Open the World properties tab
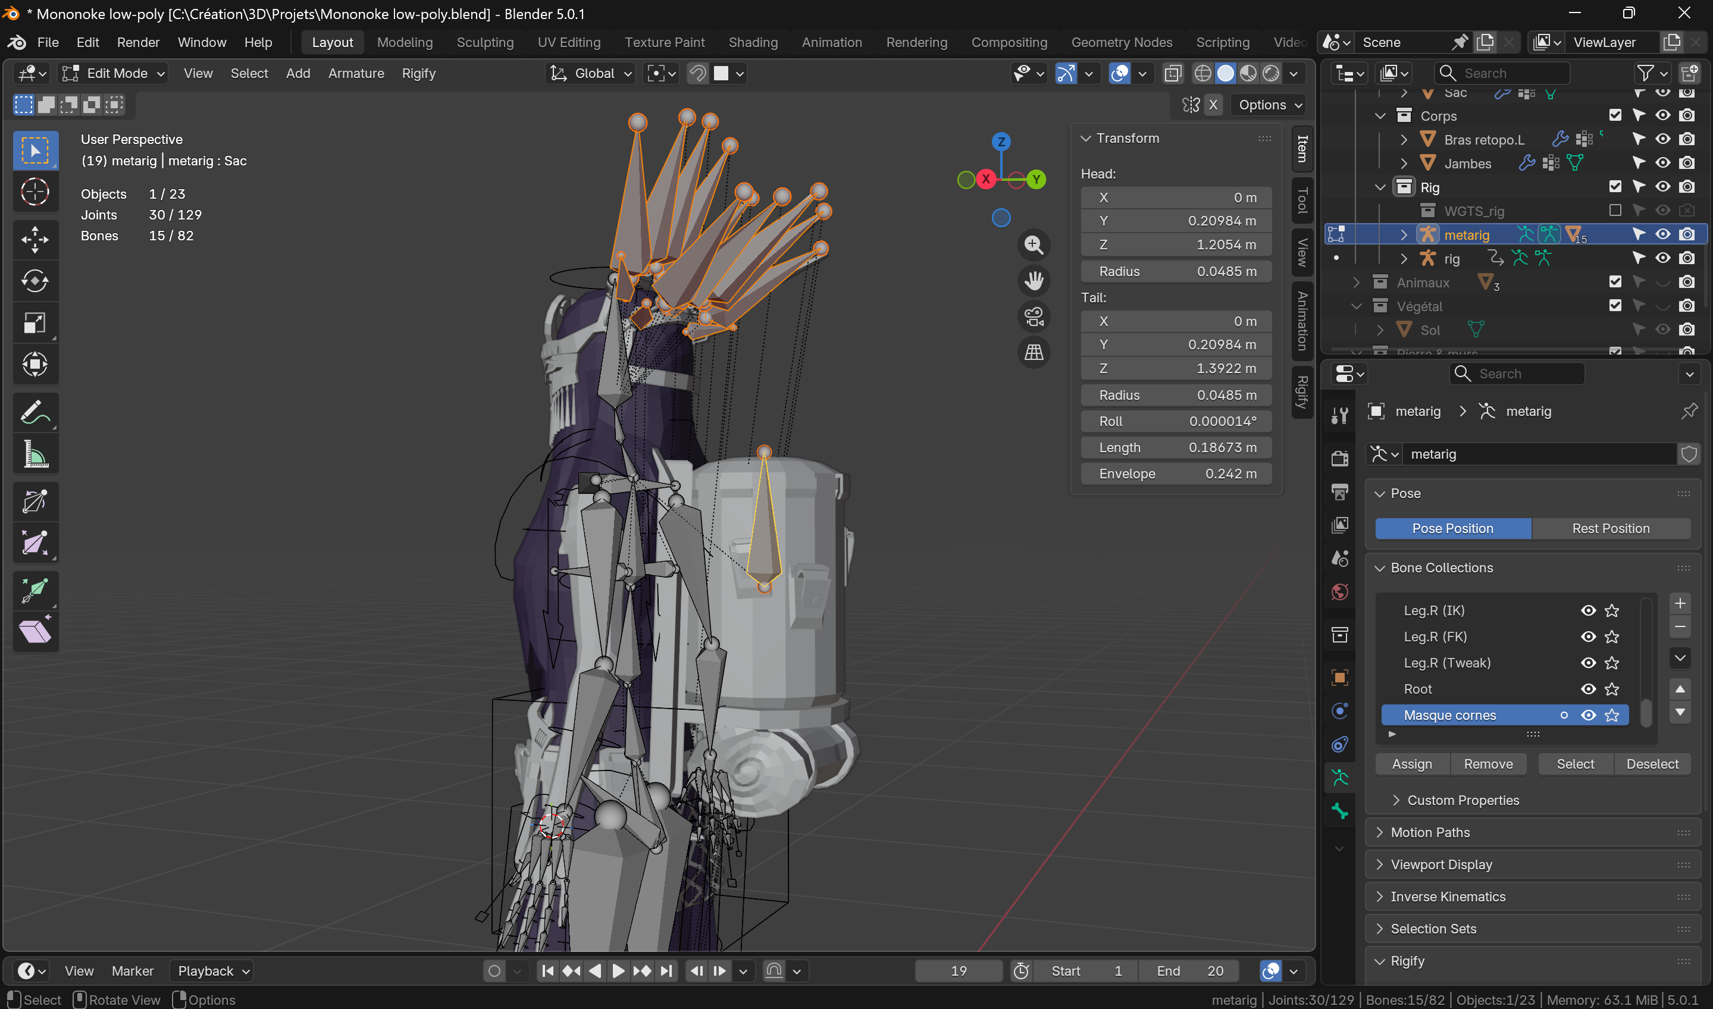Image resolution: width=1713 pixels, height=1009 pixels. 1339,592
